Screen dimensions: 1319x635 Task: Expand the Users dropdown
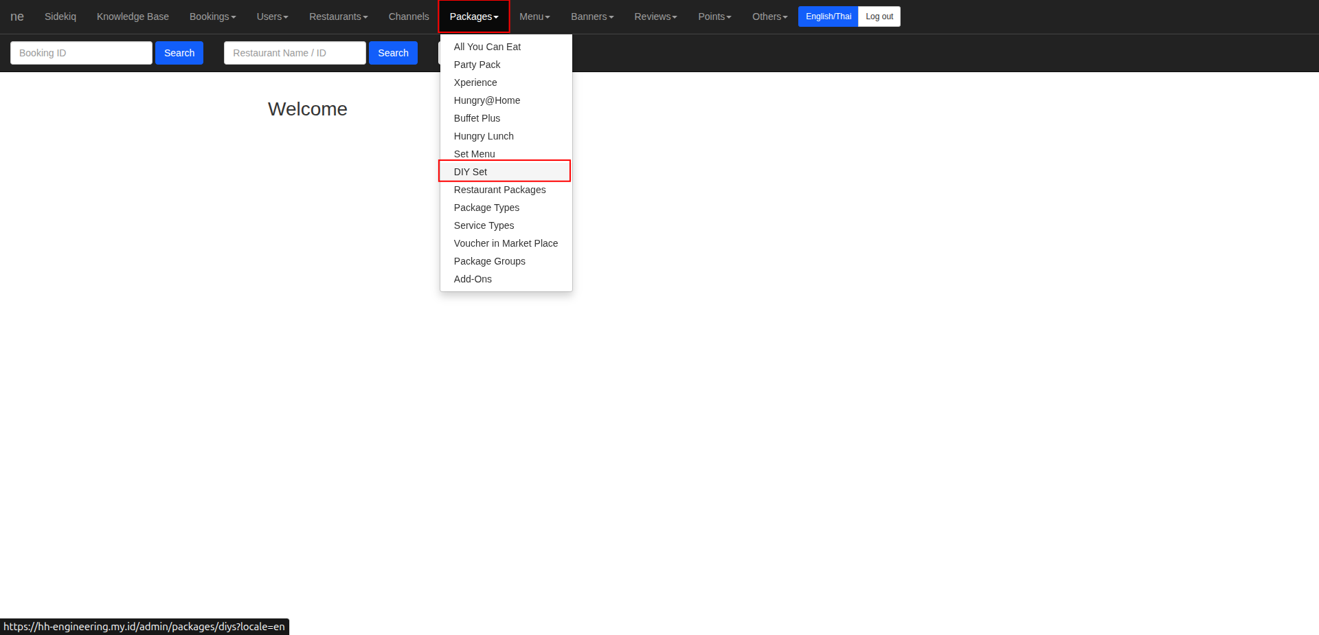(272, 16)
